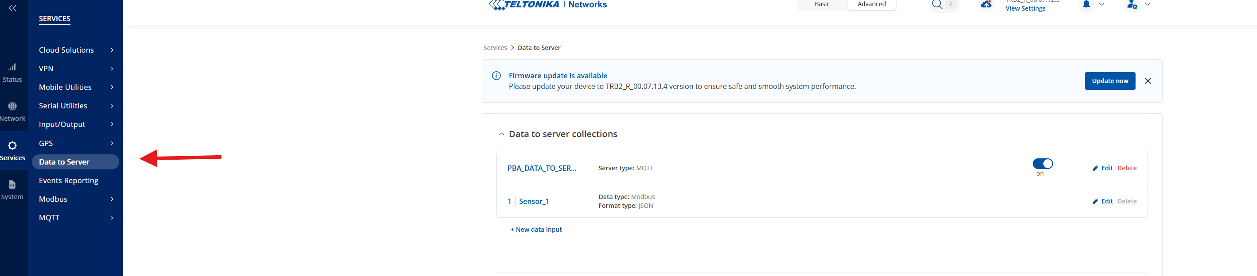This screenshot has height=276, width=1257.
Task: Expand the GPS submenu
Action: point(112,143)
